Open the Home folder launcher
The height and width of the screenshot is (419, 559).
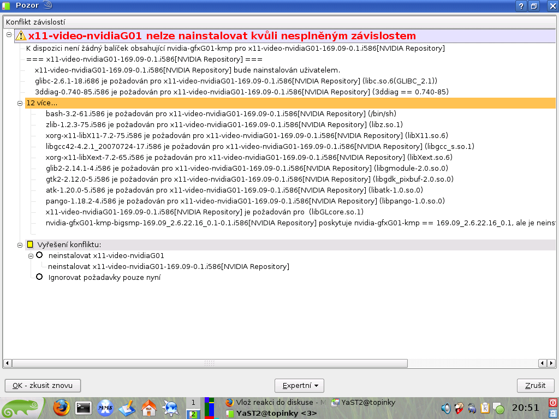(149, 408)
